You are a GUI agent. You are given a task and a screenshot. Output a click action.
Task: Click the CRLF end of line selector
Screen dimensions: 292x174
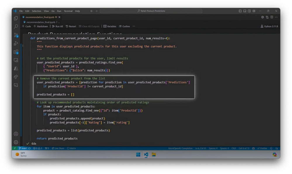234,148
